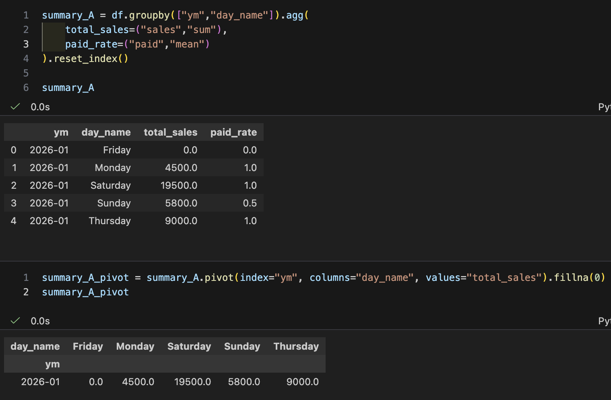The image size is (611, 400).
Task: Click the 'day_name' column header in first table
Action: pyautogui.click(x=106, y=132)
